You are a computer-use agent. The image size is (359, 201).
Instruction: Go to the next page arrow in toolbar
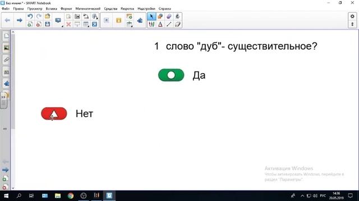click(20, 20)
